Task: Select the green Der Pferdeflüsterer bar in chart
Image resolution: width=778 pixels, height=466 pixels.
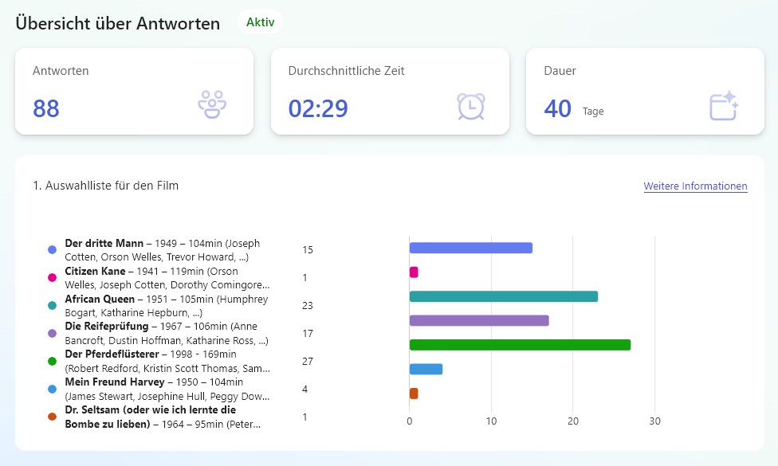Action: (x=520, y=345)
